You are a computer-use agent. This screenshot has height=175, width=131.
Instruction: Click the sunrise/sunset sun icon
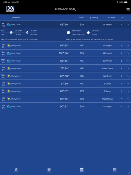[x=11, y=32]
